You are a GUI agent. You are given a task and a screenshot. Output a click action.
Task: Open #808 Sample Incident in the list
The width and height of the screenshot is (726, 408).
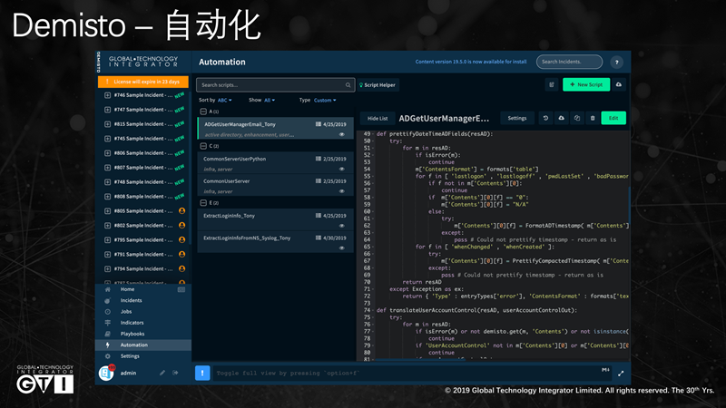143,197
